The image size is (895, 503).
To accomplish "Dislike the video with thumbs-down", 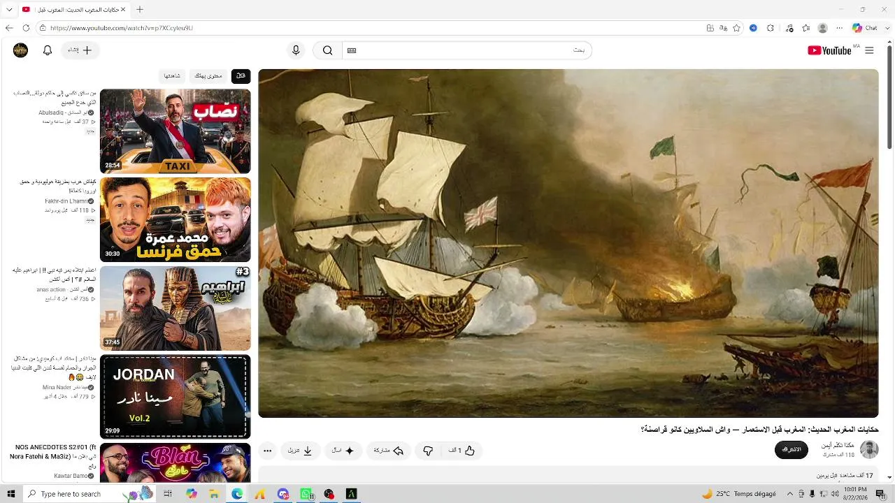I will coord(429,451).
